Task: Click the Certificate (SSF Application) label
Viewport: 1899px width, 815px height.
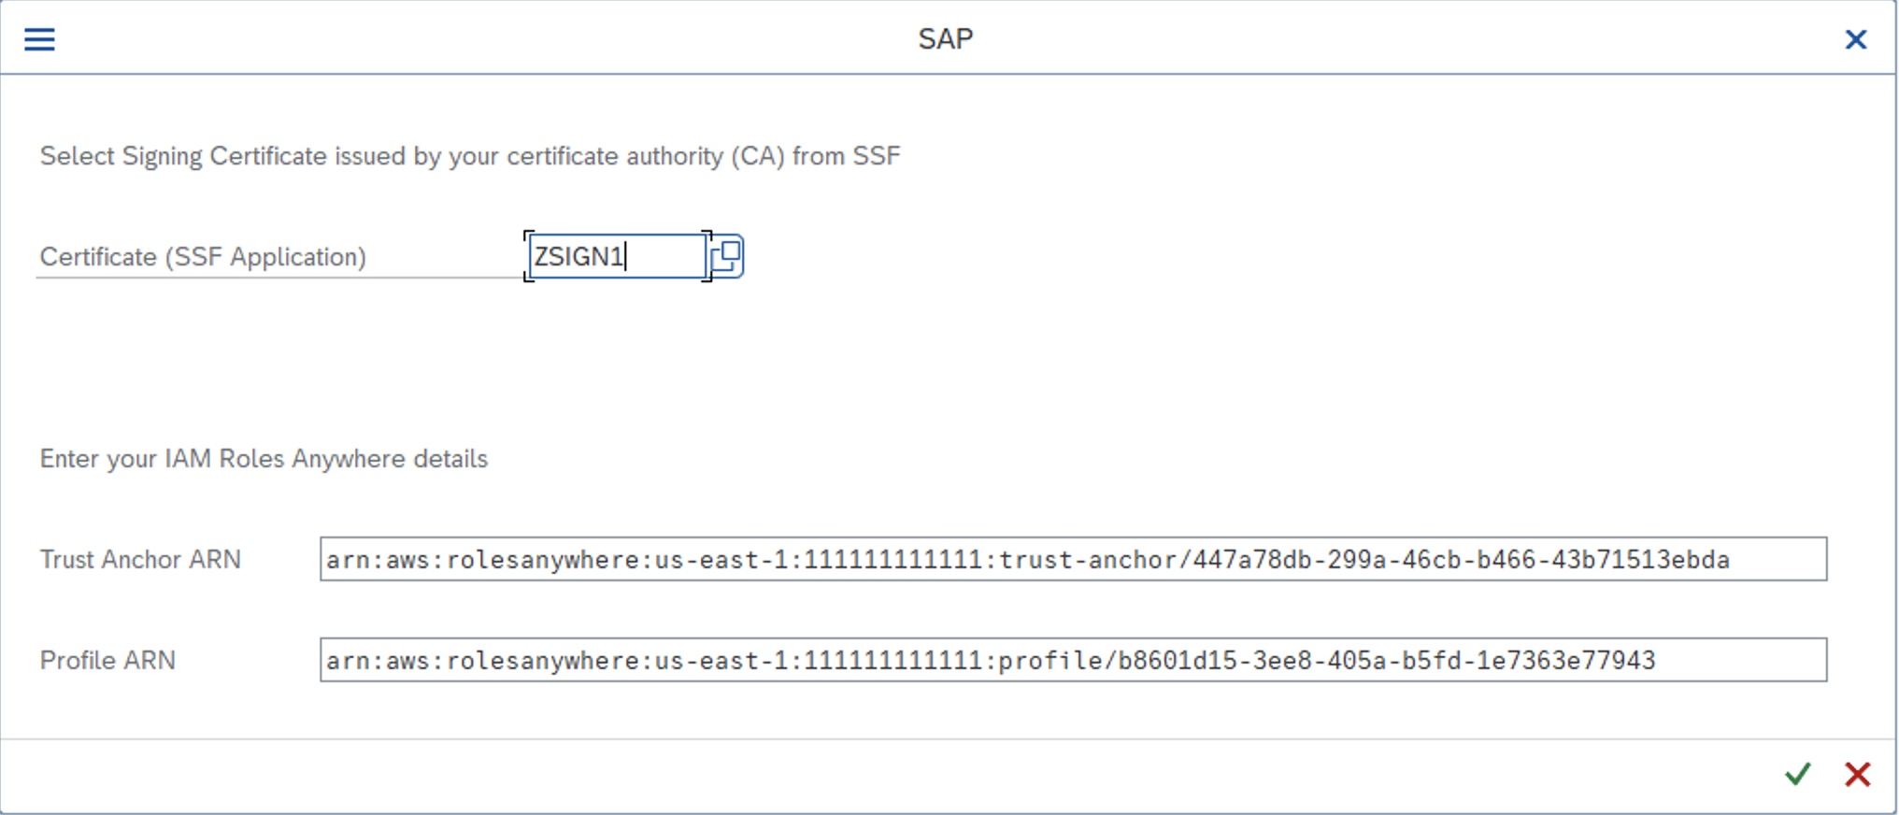Action: pyautogui.click(x=203, y=257)
